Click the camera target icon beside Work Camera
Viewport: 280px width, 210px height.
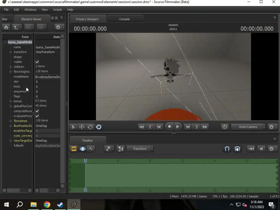[x=225, y=127]
